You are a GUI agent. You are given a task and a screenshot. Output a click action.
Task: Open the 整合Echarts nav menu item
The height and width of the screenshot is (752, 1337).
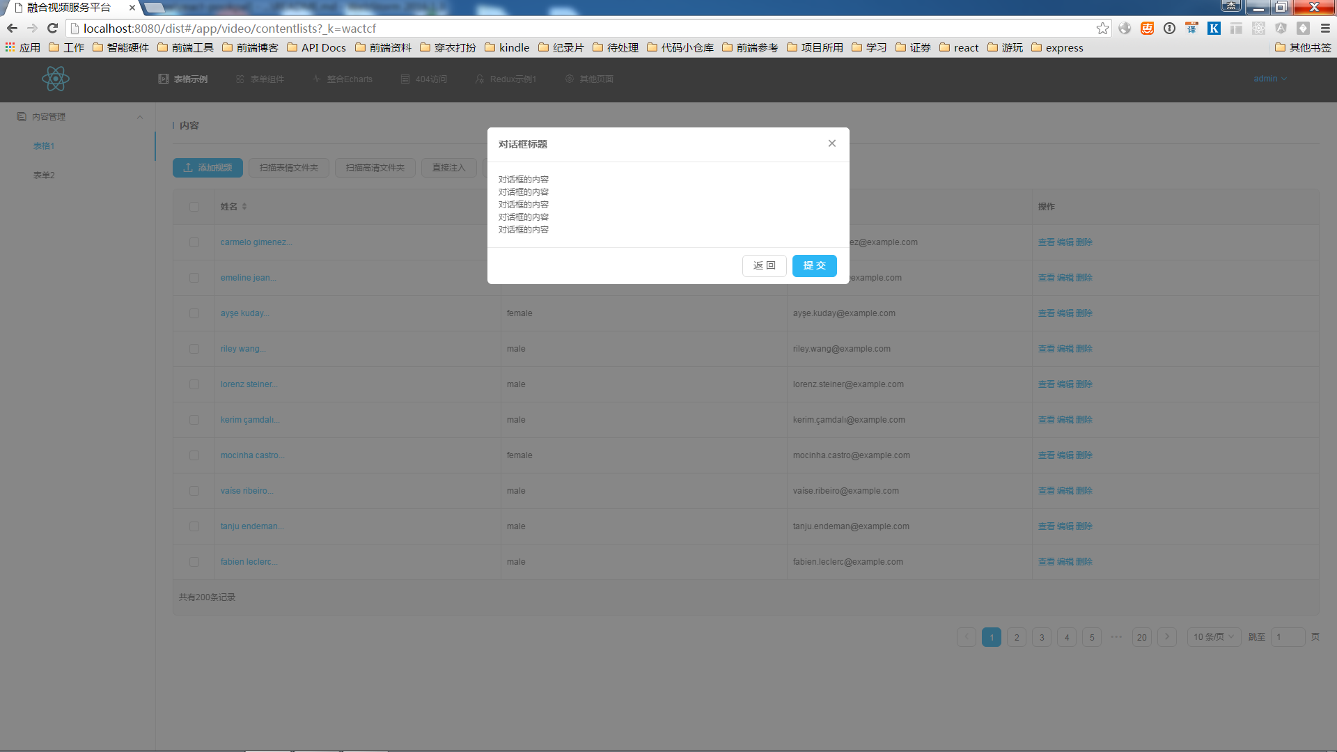pos(343,79)
